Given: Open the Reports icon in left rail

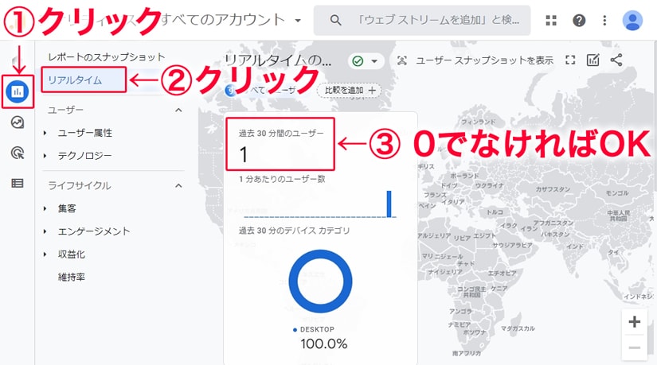Looking at the screenshot, I should pyautogui.click(x=18, y=91).
